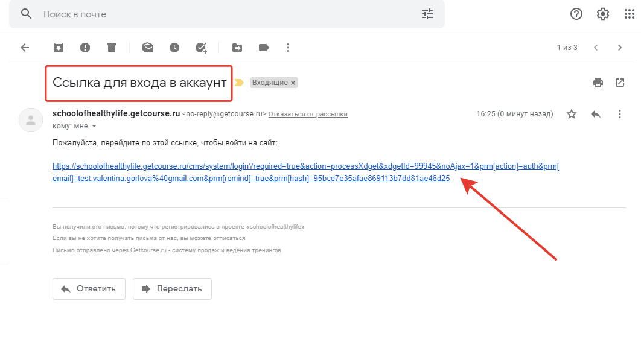Focus the mail search field
The width and height of the screenshot is (641, 345).
227,14
